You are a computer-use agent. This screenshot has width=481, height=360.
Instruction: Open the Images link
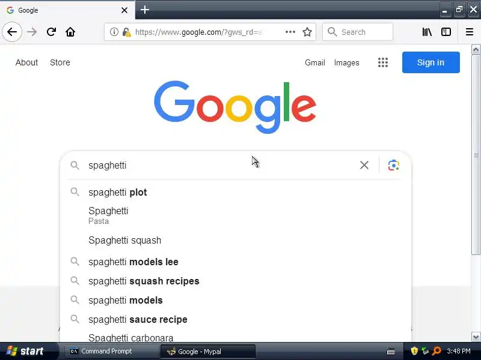pyautogui.click(x=346, y=62)
